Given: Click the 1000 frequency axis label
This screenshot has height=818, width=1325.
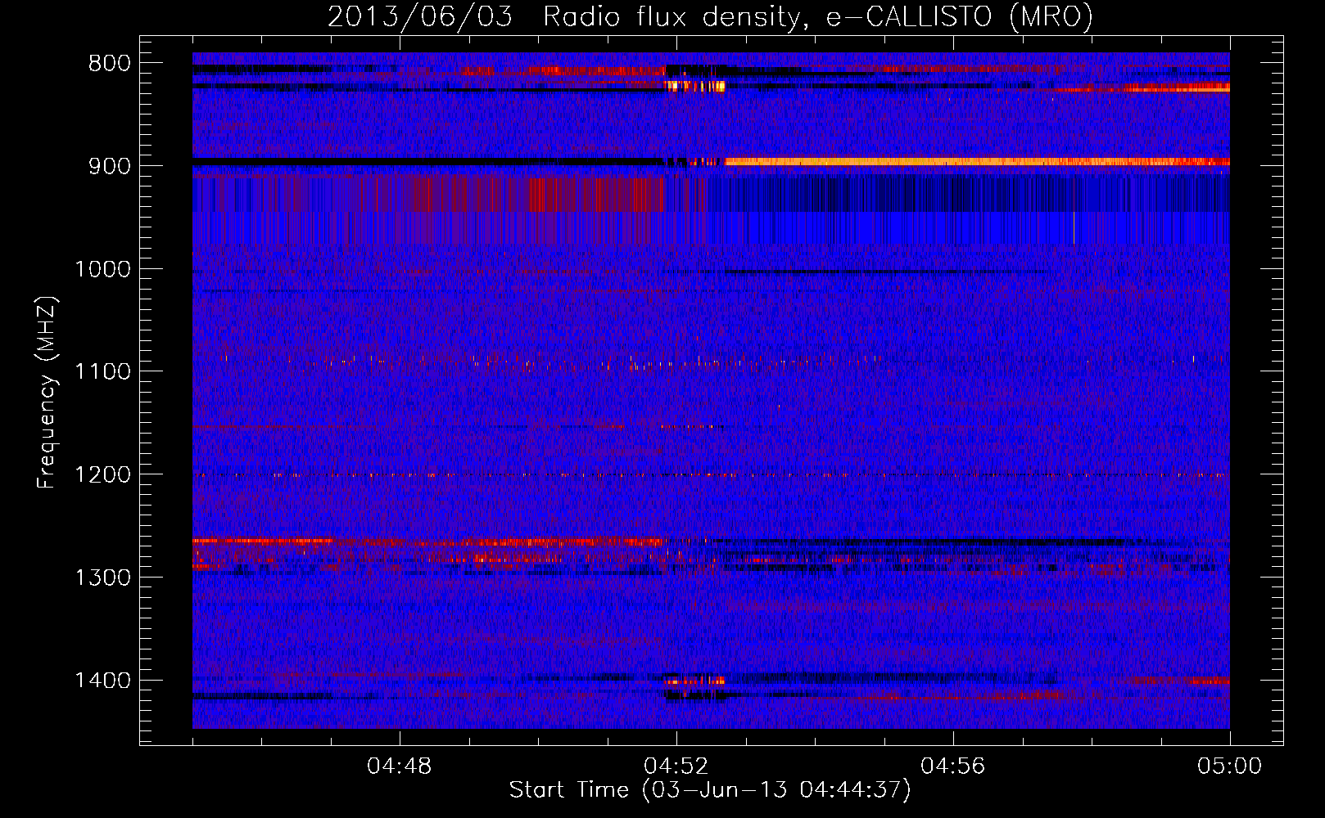Looking at the screenshot, I should point(102,269).
